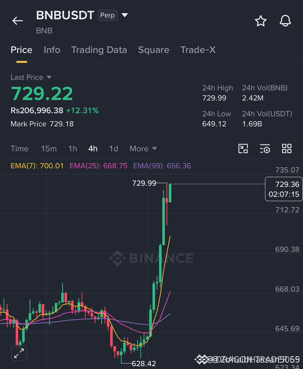The height and width of the screenshot is (369, 303).
Task: Tap the 690.38 price axis label
Action: pyautogui.click(x=287, y=249)
